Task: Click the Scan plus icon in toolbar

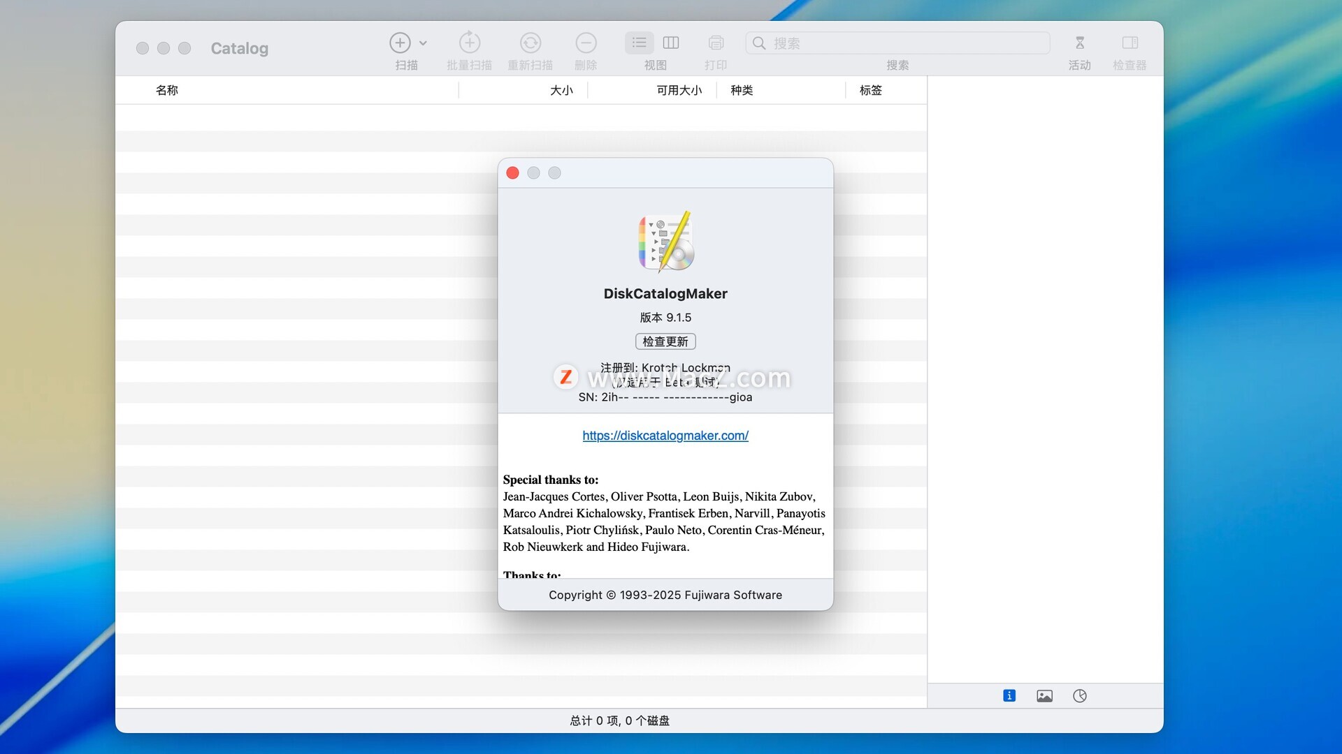Action: coord(400,43)
